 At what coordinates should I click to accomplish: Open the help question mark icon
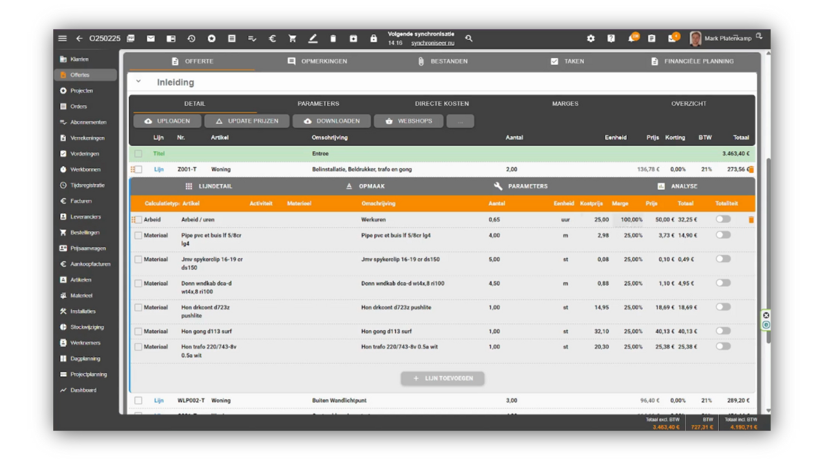coord(611,39)
